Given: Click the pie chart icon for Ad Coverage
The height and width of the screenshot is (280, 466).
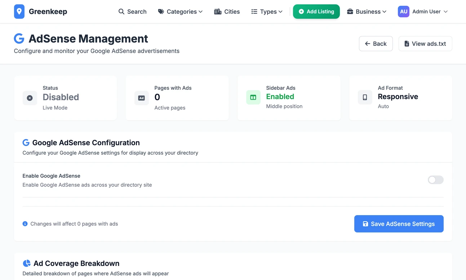Looking at the screenshot, I should pos(27,263).
